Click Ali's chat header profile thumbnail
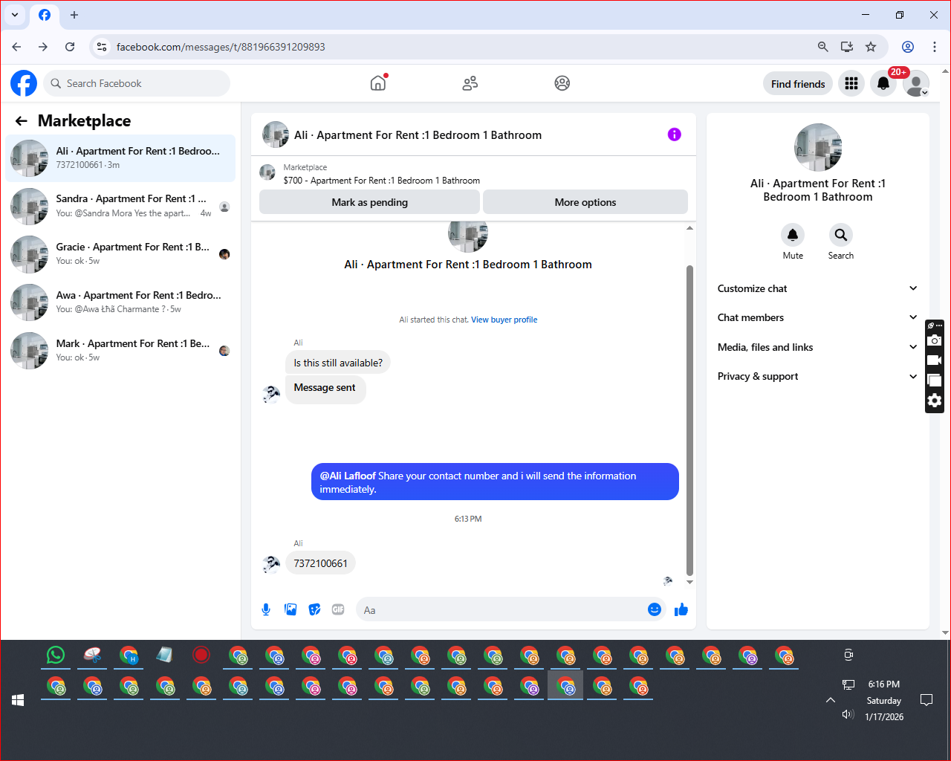The image size is (951, 761). [276, 135]
